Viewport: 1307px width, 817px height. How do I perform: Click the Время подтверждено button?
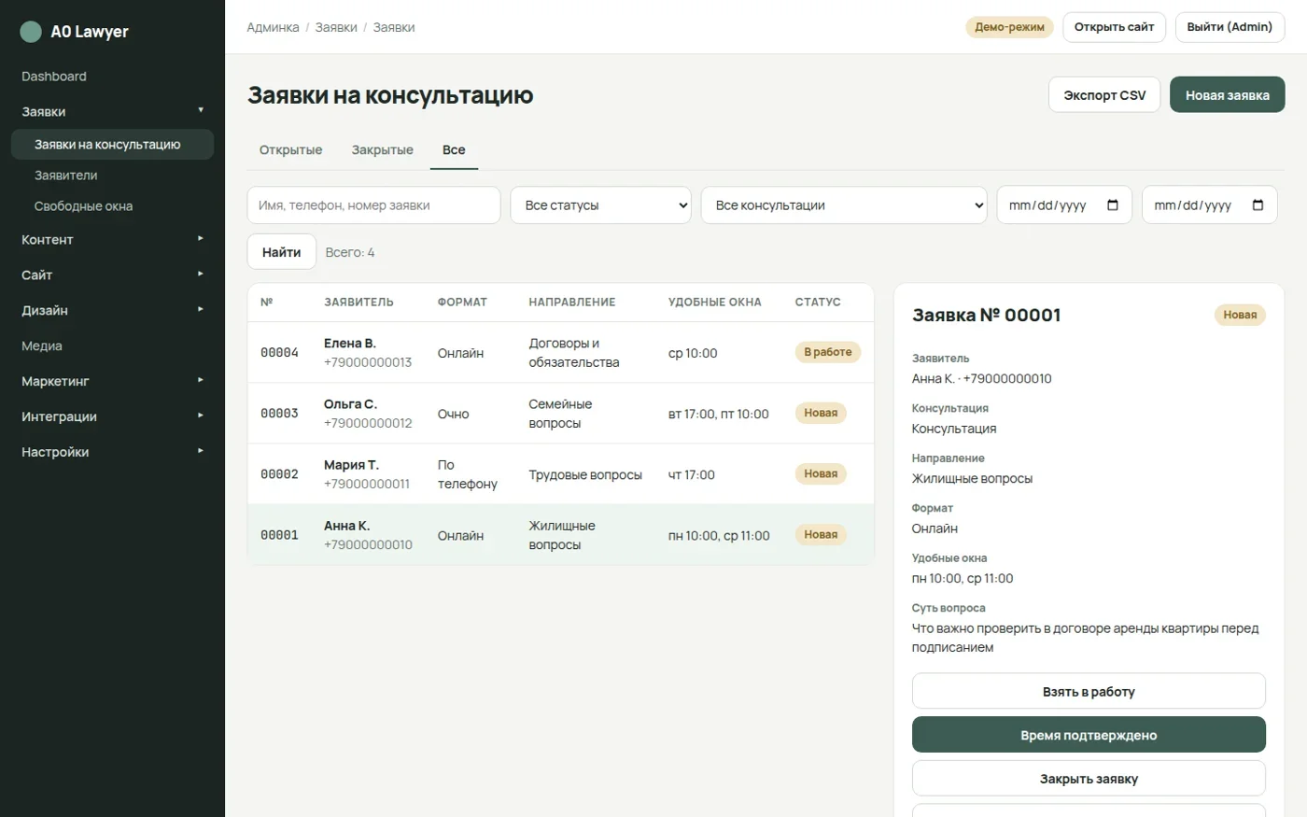click(1089, 735)
